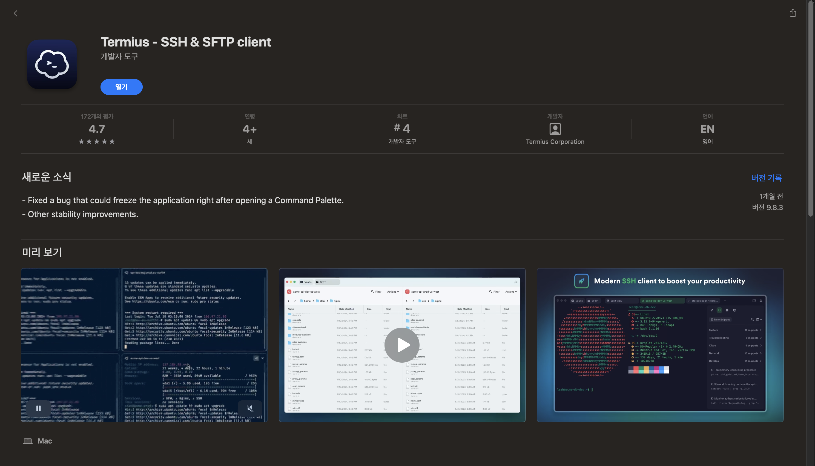Screen dimensions: 815x466
Task: Click the Termius cloud app icon
Action: (x=52, y=64)
